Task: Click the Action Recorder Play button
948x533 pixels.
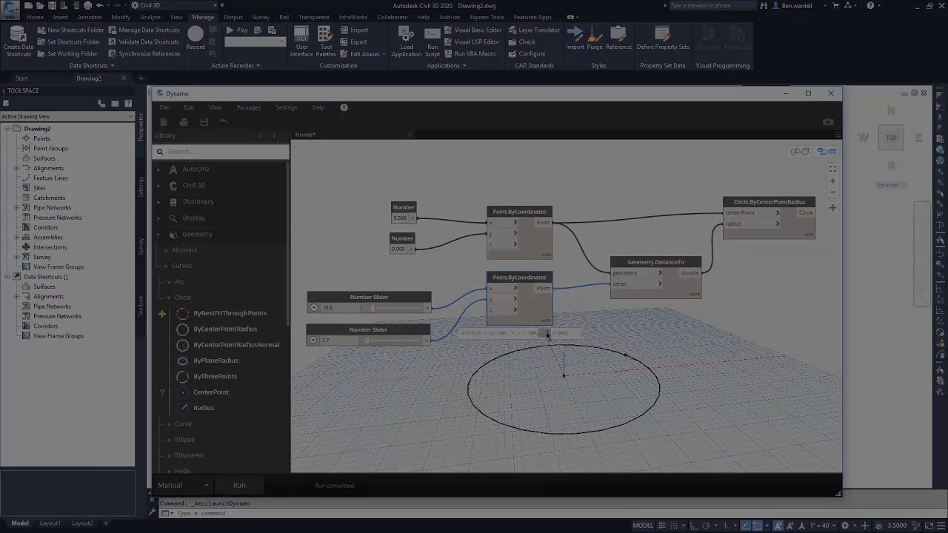Action: (x=237, y=30)
